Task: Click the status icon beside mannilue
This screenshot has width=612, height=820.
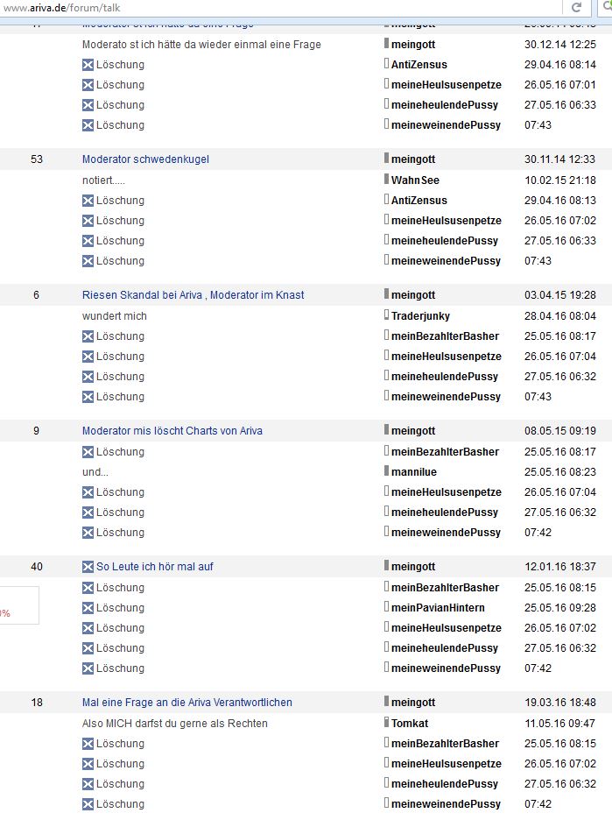Action: [x=386, y=471]
